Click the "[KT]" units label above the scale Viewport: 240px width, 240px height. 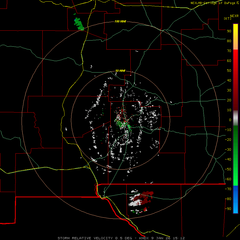228,18
